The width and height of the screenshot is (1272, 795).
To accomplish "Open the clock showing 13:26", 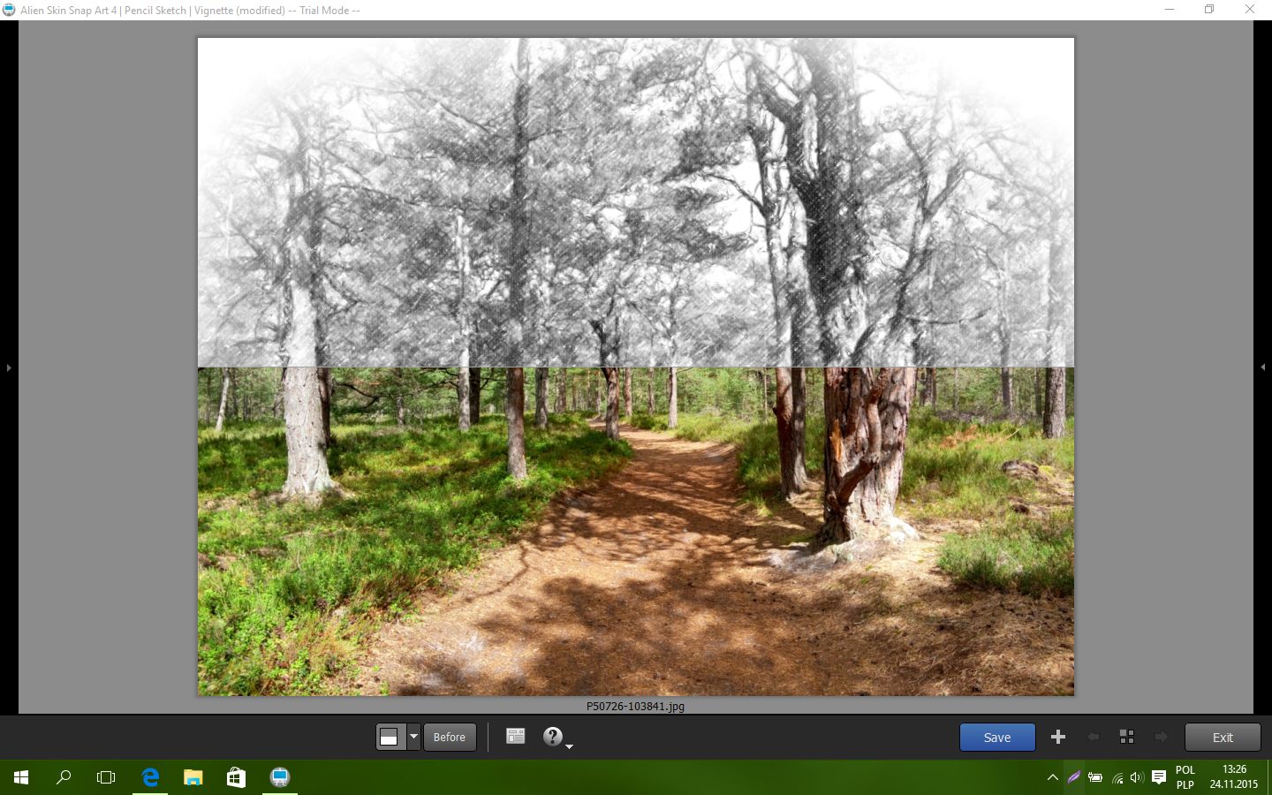I will [x=1234, y=777].
